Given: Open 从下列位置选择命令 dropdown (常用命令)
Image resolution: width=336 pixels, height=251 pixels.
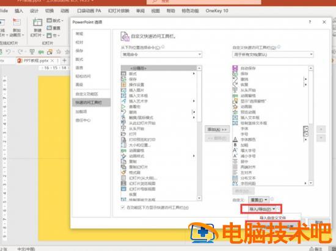Looking at the screenshot, I should tap(161, 54).
